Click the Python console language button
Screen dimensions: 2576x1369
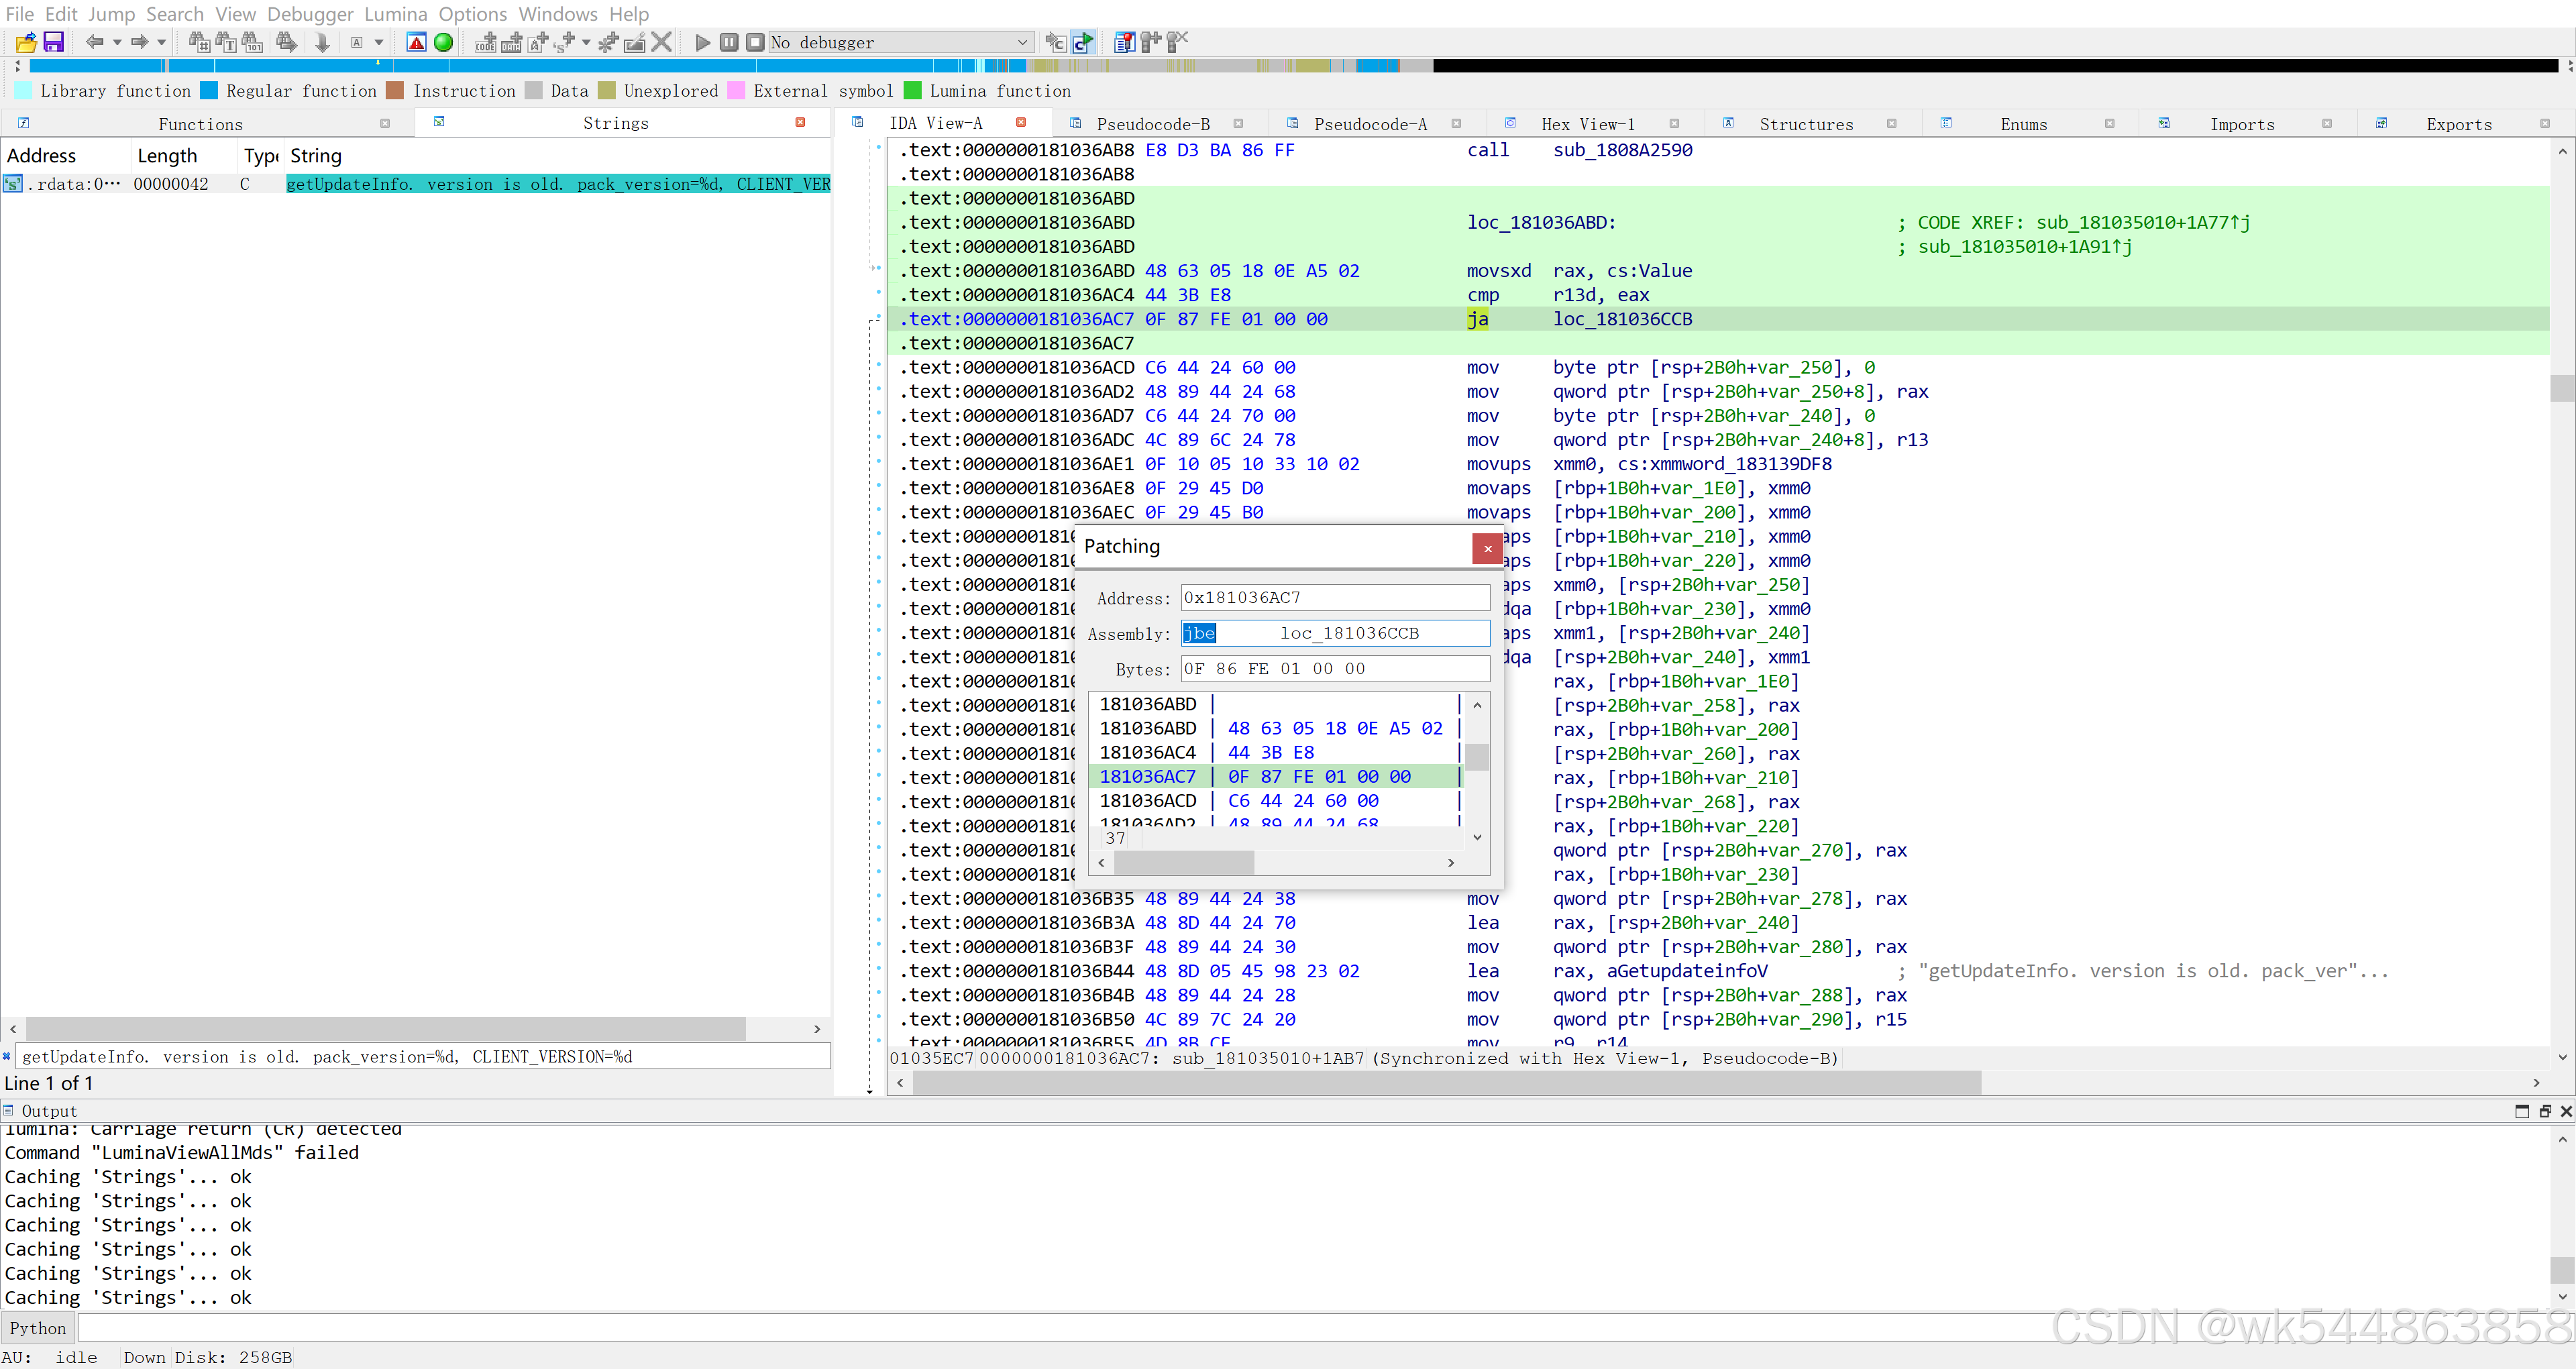[x=38, y=1328]
